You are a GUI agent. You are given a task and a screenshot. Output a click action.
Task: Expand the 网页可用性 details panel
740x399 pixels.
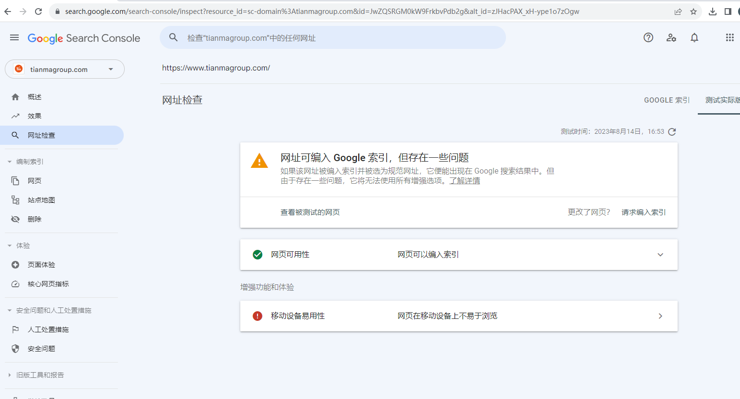660,255
